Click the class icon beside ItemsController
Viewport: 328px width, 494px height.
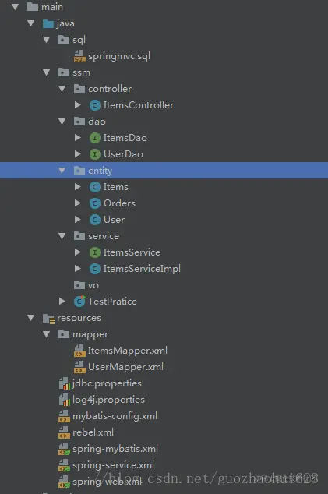[x=95, y=105]
